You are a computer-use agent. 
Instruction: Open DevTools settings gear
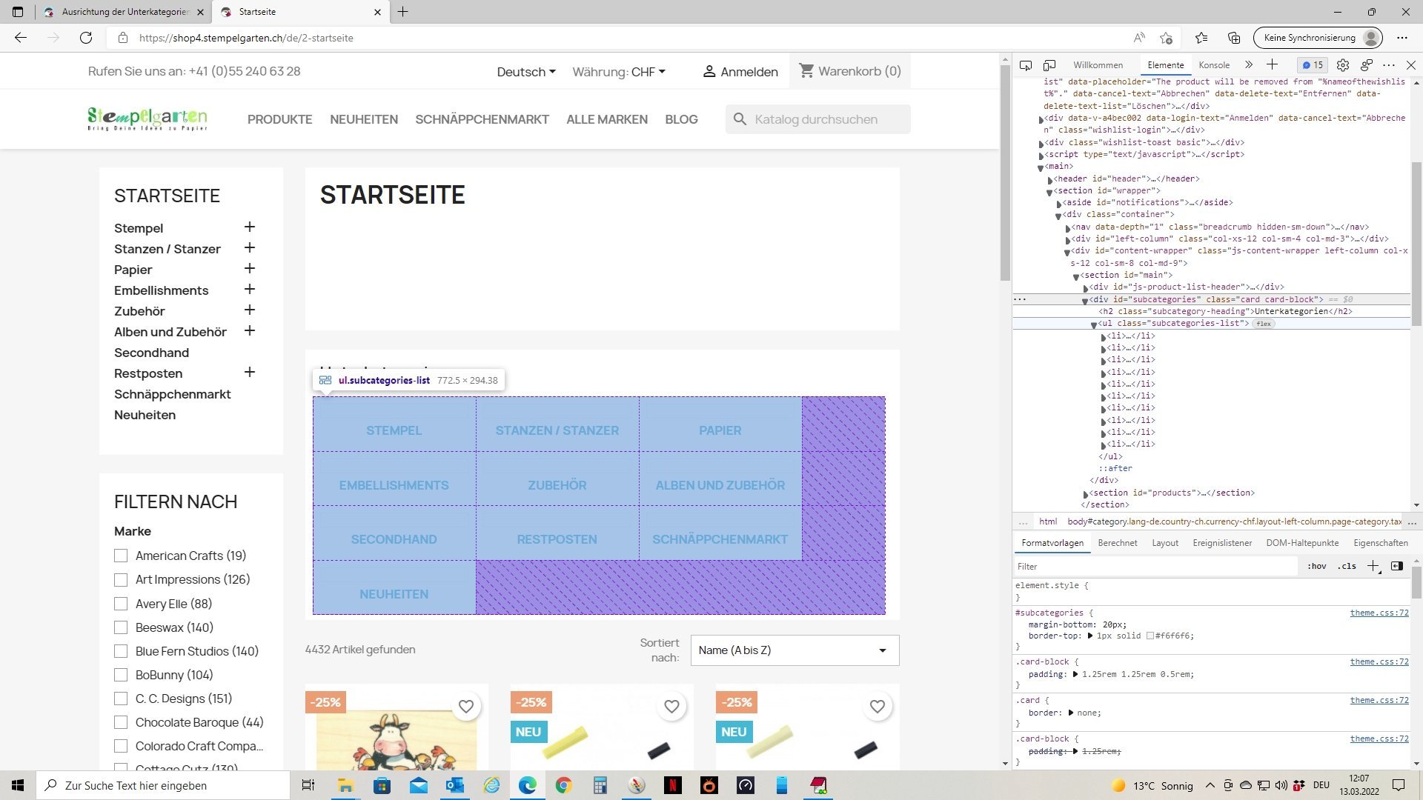[x=1343, y=65]
